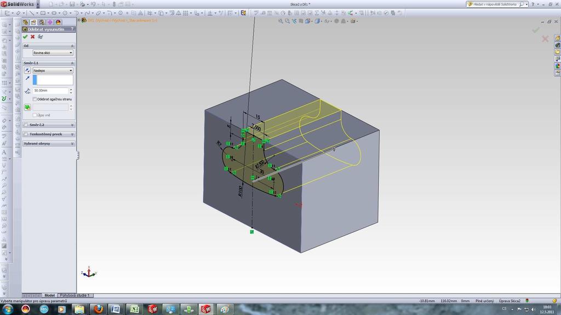Cancel the cut-extrude with the red X
This screenshot has height=315, width=561.
pyautogui.click(x=32, y=37)
